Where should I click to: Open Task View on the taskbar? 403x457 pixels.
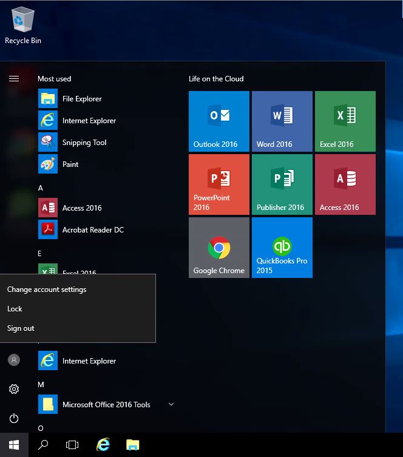coord(72,445)
